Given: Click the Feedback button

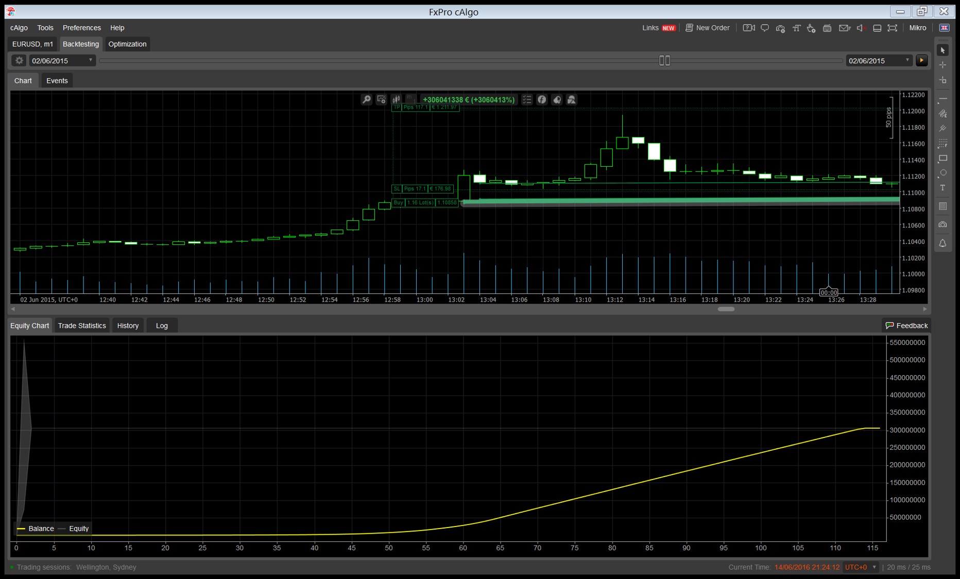Looking at the screenshot, I should [906, 325].
